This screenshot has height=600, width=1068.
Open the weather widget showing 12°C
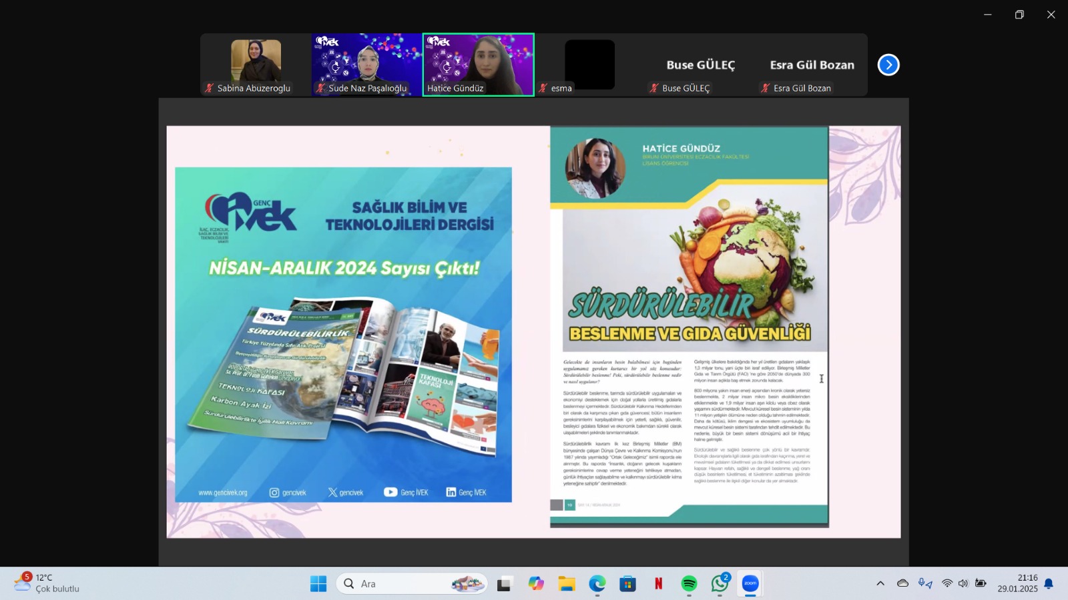(47, 583)
